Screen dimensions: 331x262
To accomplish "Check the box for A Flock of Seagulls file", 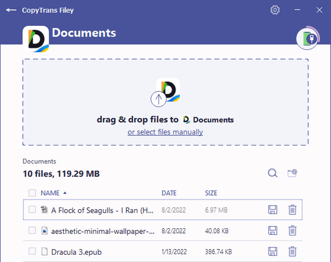I will tap(32, 210).
